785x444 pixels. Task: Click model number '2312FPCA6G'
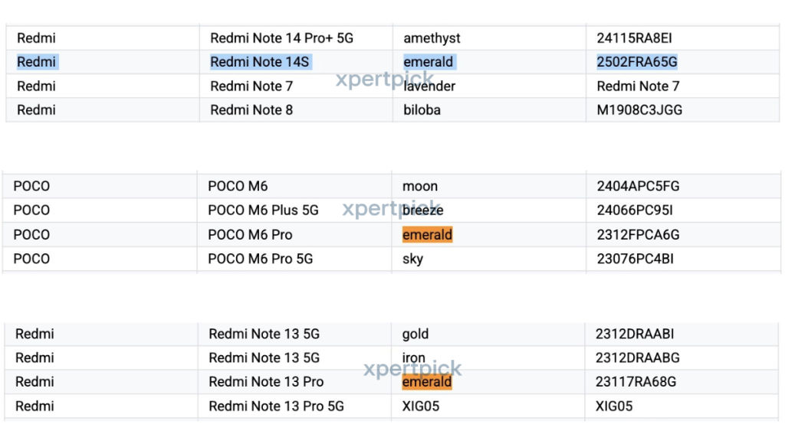tap(638, 234)
